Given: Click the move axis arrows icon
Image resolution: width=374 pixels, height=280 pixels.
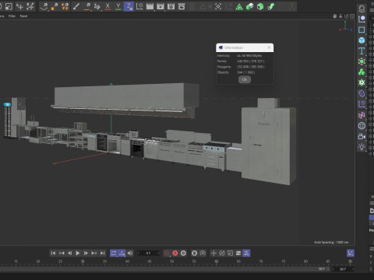Looking at the screenshot, I should (19, 6).
